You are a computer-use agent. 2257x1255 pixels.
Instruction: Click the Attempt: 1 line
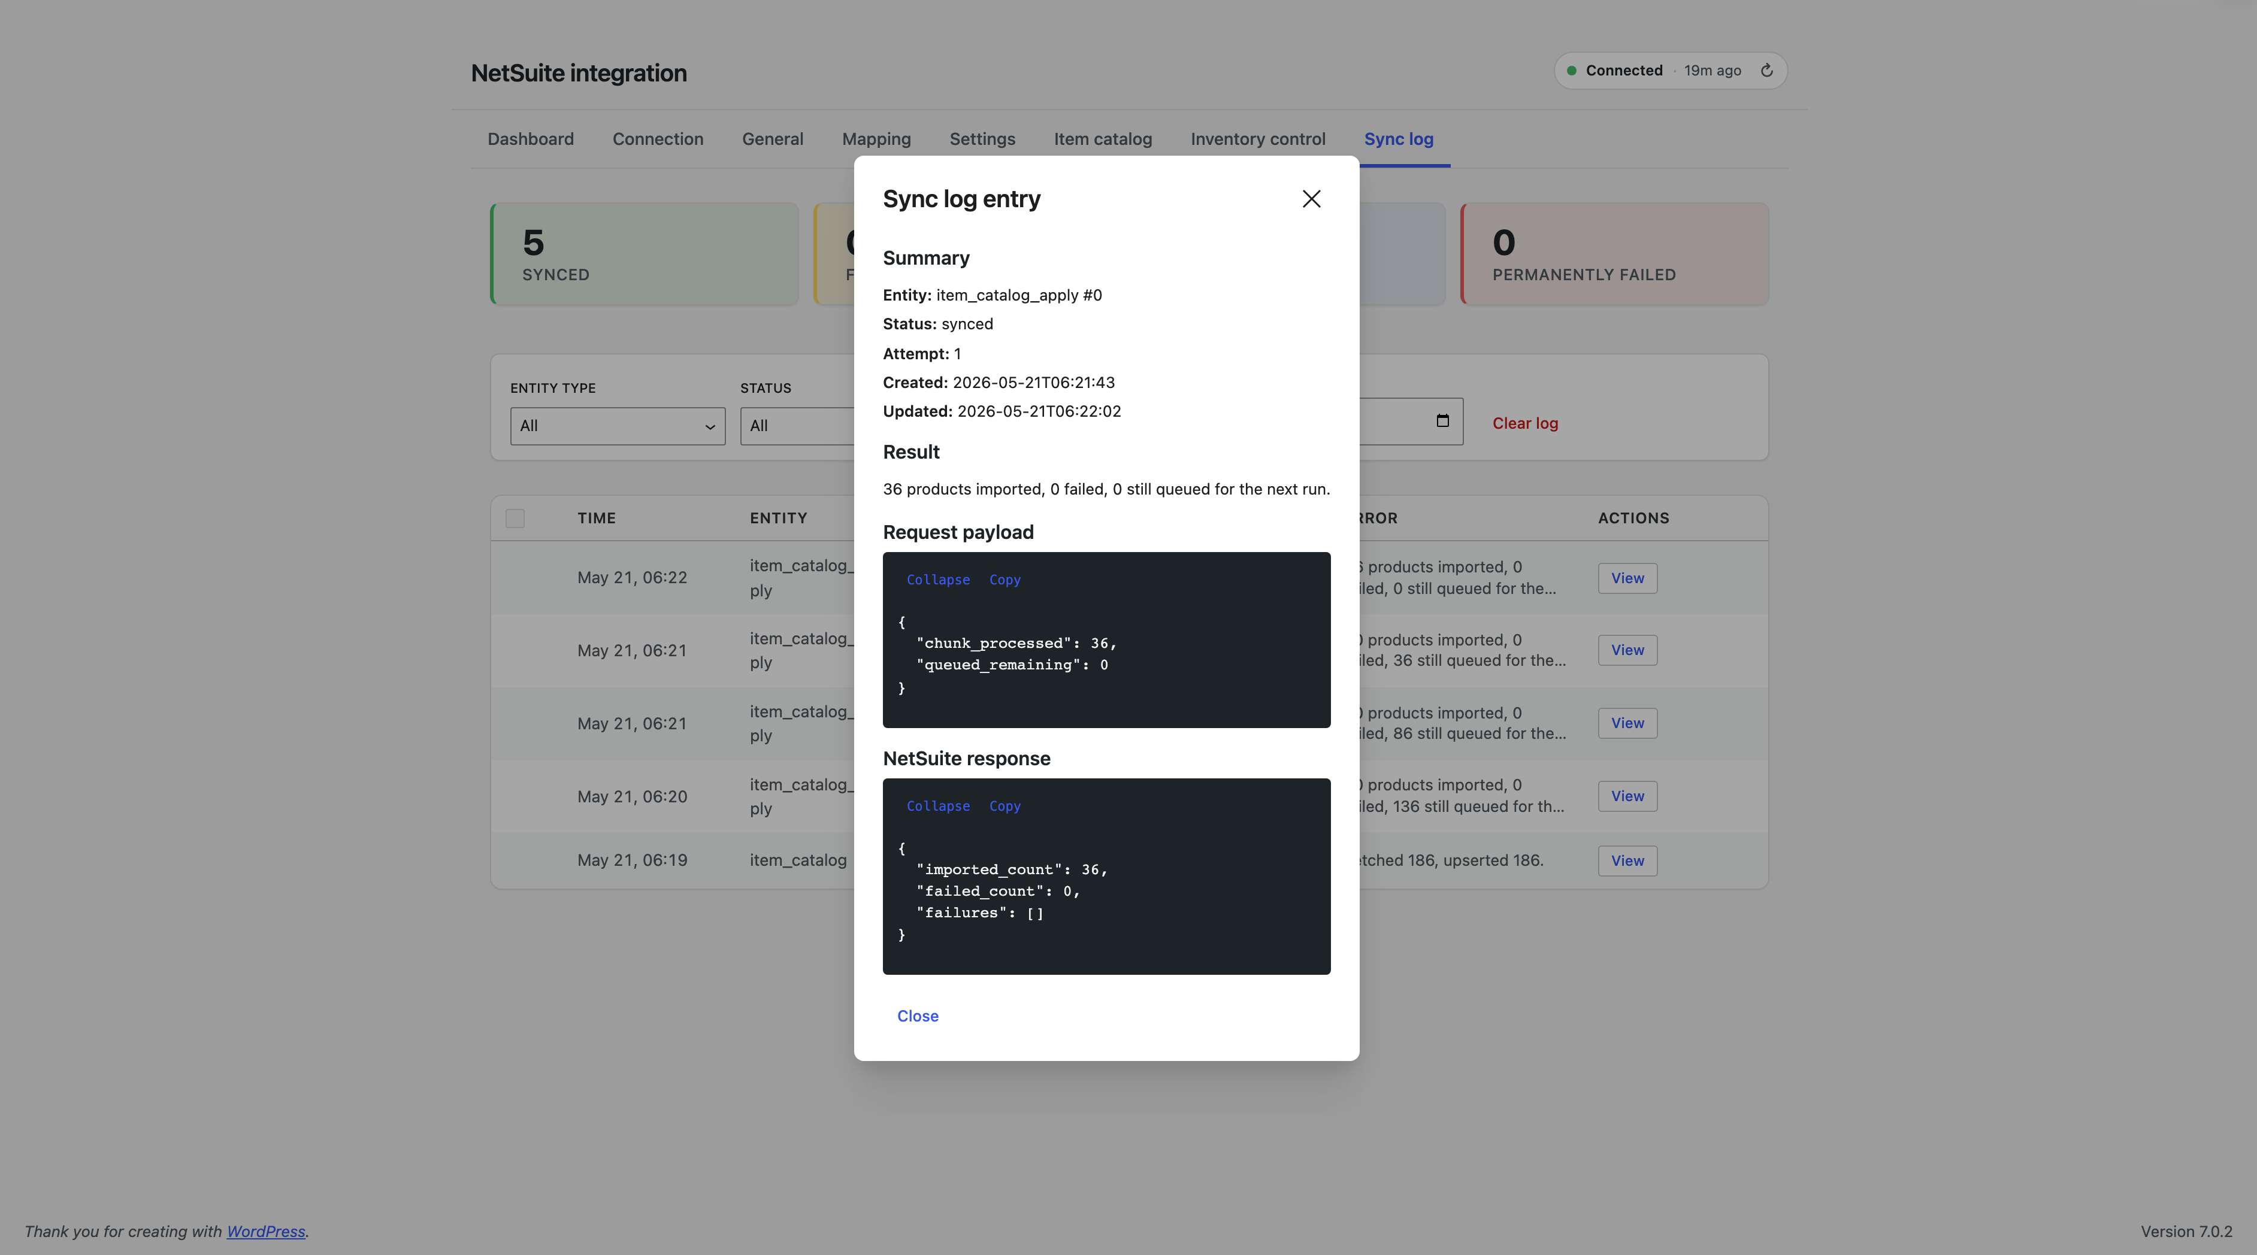coord(922,354)
